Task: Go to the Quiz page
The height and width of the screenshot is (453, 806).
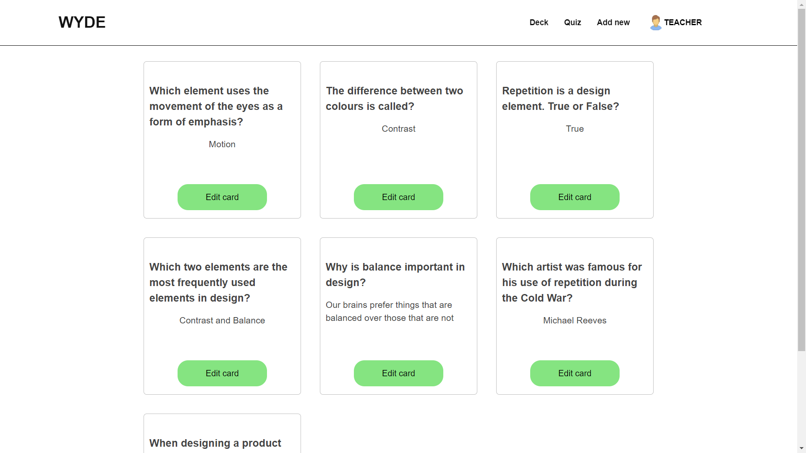Action: (572, 22)
